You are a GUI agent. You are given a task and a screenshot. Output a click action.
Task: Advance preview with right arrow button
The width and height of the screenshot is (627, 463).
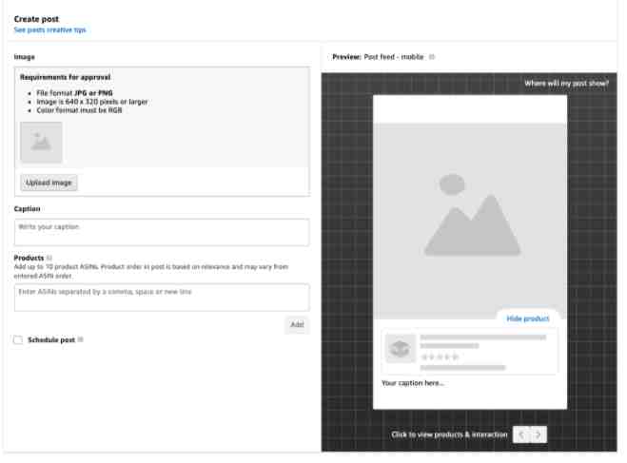pyautogui.click(x=539, y=434)
